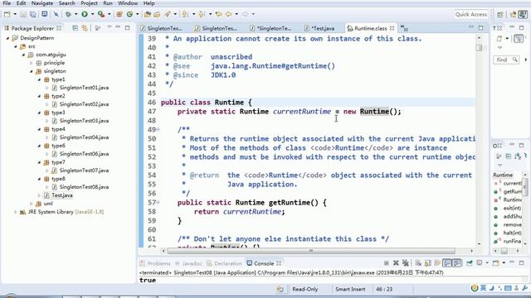
Task: Open the Window menu
Action: (x=128, y=3)
